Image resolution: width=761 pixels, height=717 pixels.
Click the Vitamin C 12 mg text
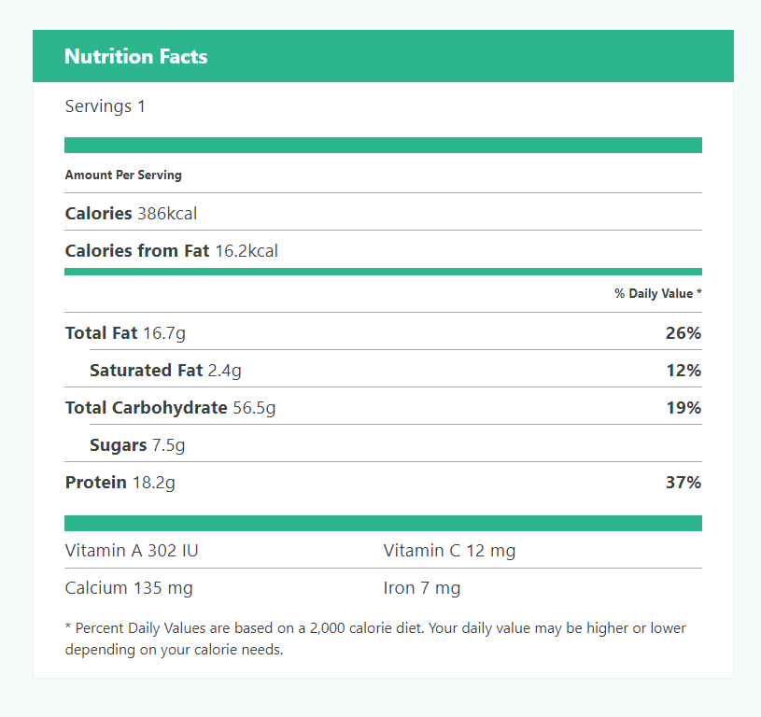pyautogui.click(x=449, y=551)
